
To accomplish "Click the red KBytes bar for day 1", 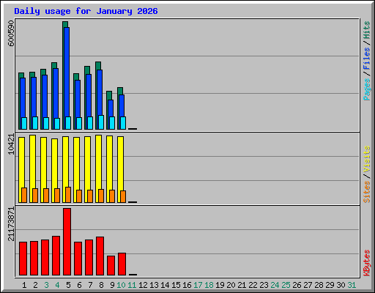I will click(23, 259).
